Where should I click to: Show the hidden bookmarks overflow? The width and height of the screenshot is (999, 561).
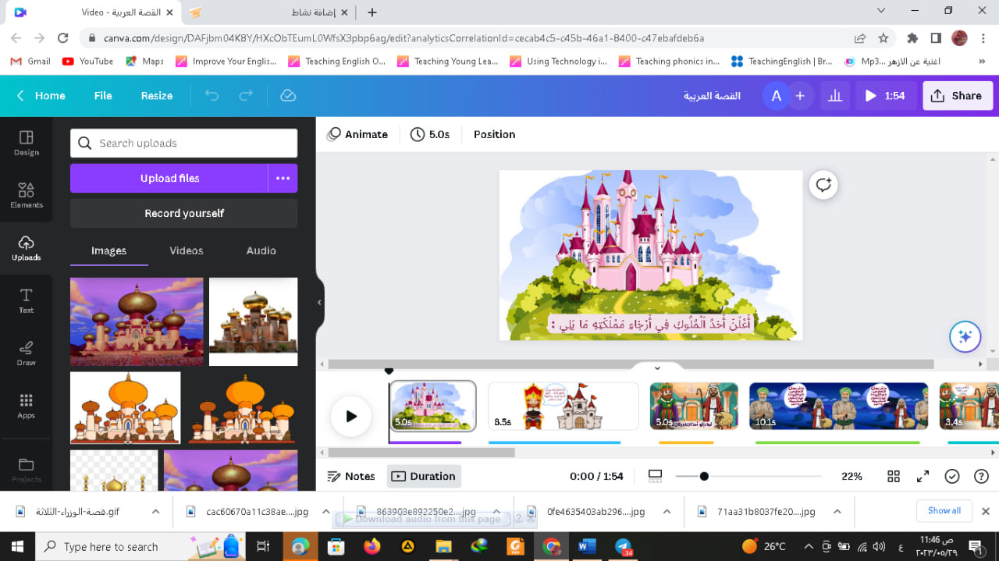coord(981,61)
